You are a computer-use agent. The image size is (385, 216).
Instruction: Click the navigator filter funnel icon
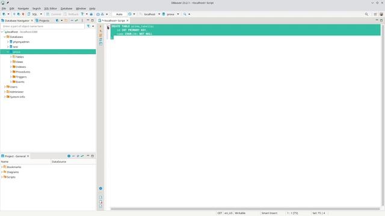[x=88, y=26]
